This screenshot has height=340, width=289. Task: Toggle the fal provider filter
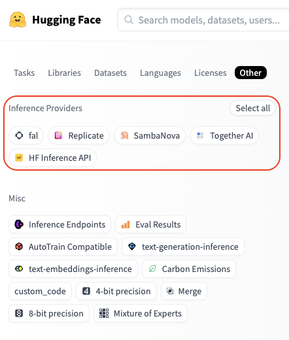pyautogui.click(x=26, y=135)
